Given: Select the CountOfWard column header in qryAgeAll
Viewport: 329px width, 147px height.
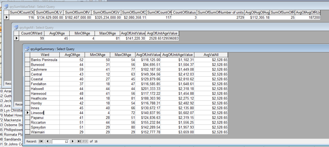Looking at the screenshot, I should [32, 33].
